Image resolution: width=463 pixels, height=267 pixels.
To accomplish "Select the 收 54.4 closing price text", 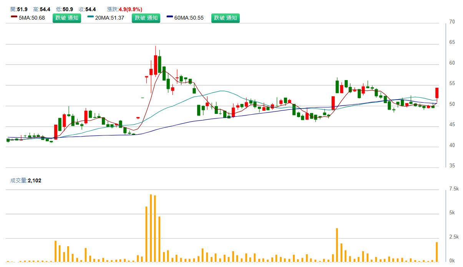I will [87, 9].
